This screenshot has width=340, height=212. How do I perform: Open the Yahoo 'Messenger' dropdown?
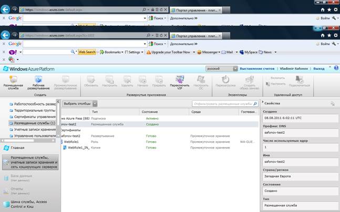click(x=209, y=52)
